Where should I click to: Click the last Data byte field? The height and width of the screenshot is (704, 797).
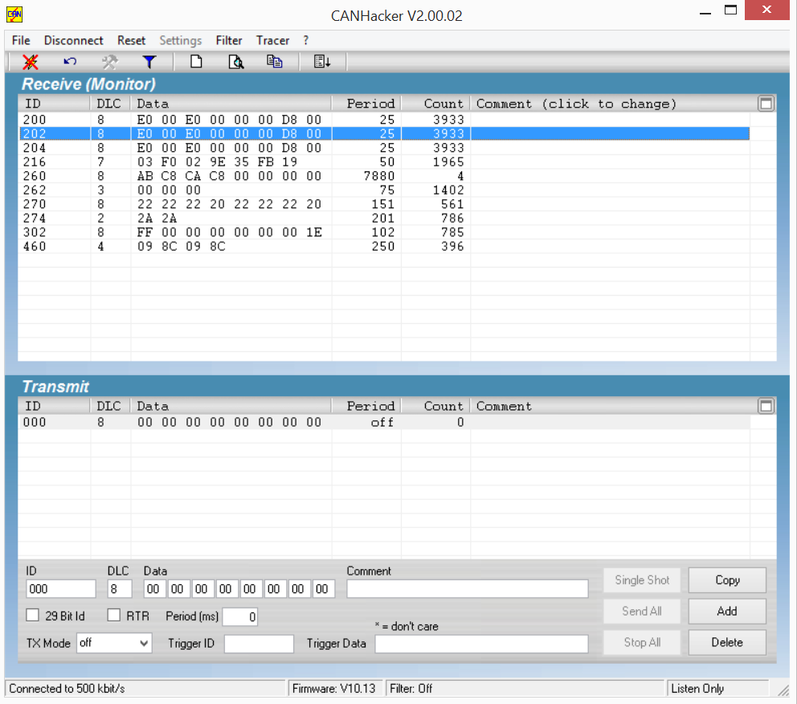pos(322,588)
